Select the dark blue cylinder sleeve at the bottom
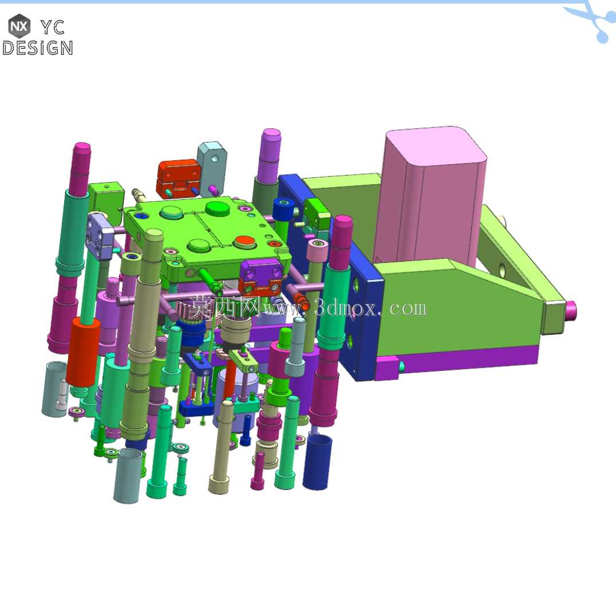Screen dimensions: 616x616 317,461
